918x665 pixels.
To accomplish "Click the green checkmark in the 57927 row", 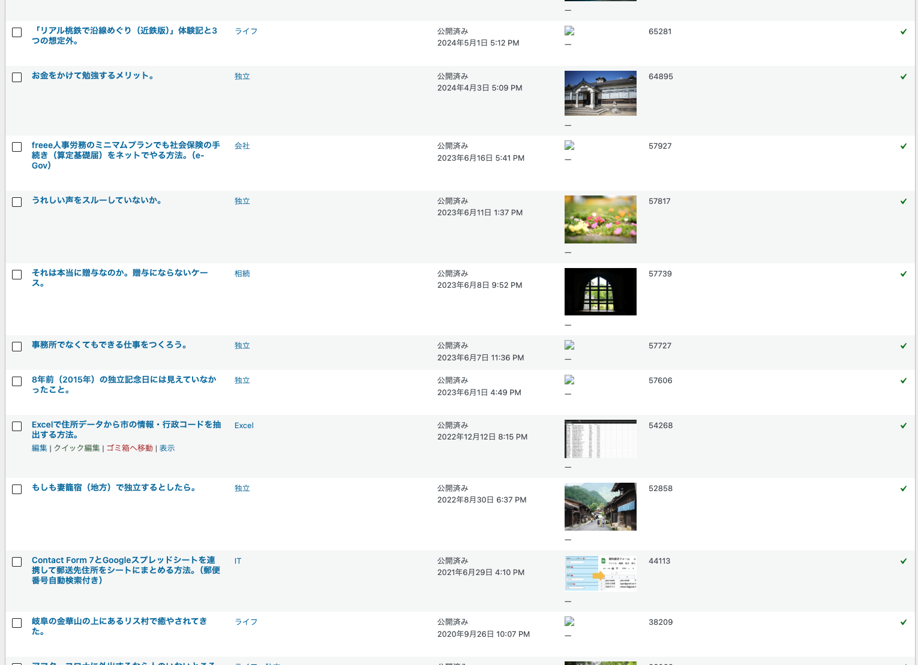I will tap(903, 146).
